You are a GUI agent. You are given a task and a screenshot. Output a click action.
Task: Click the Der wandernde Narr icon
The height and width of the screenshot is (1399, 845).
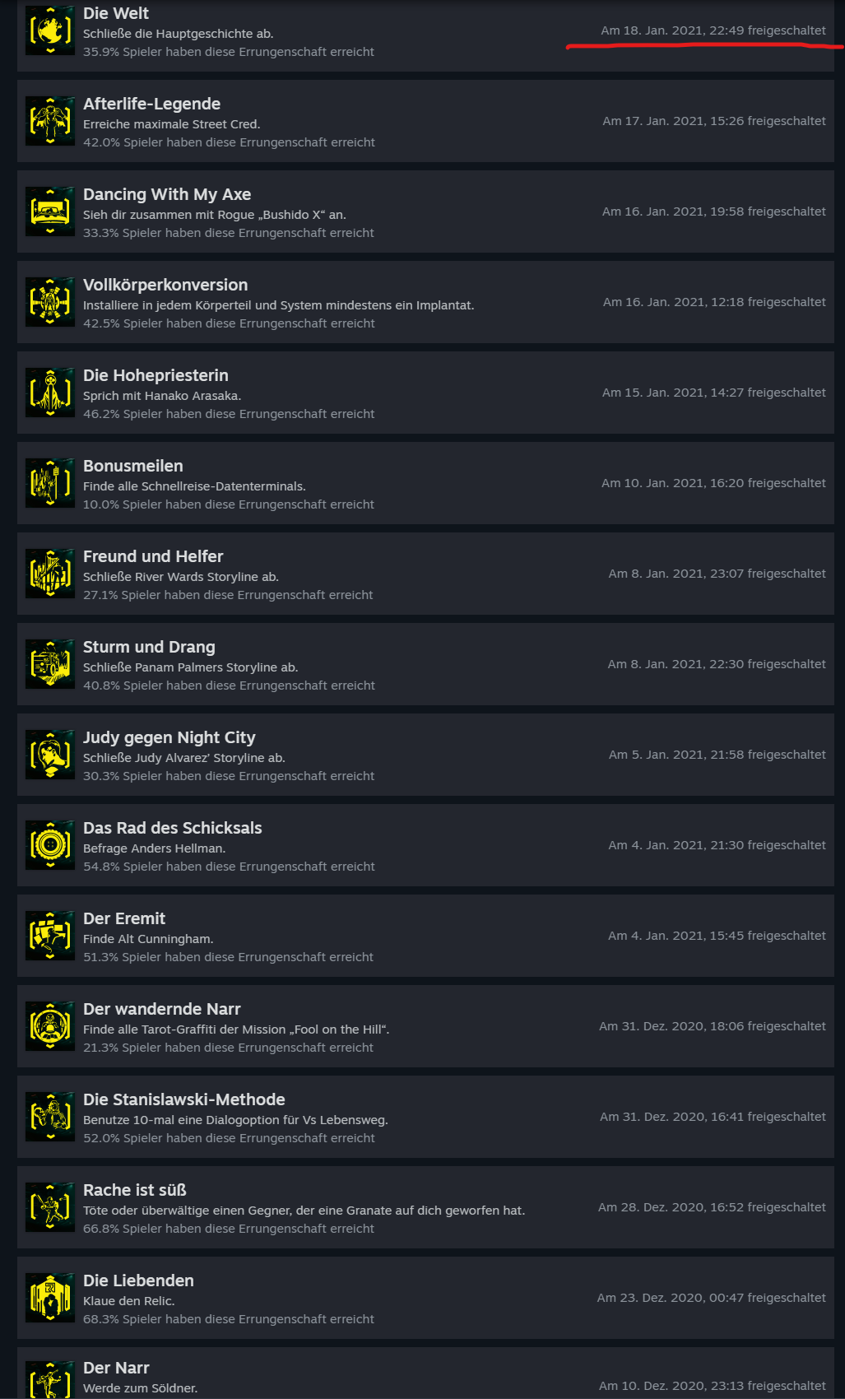point(50,1026)
